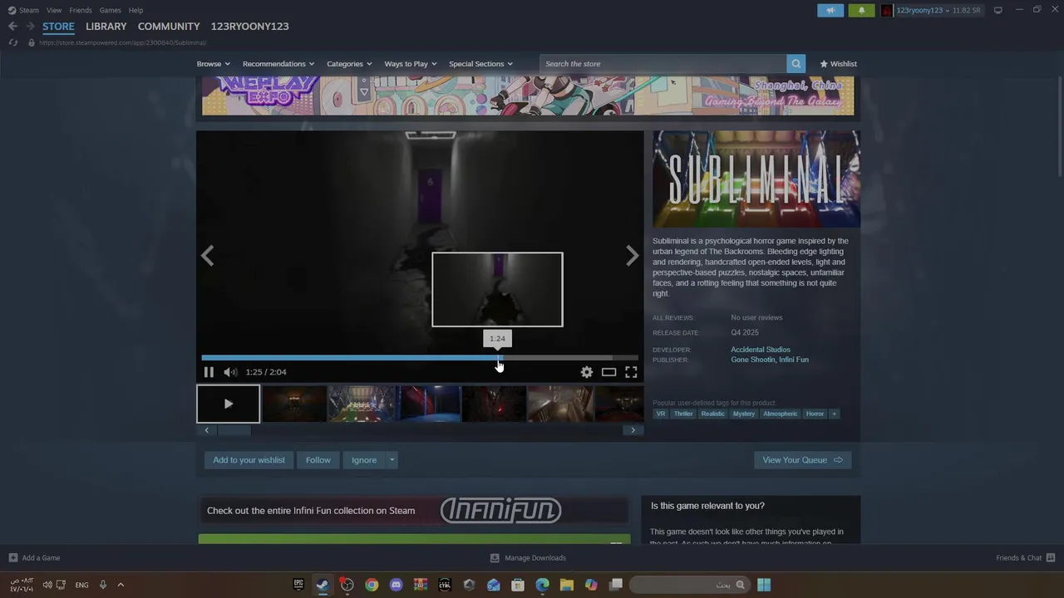Select the video trailer thumbnail
The width and height of the screenshot is (1064, 598).
tap(229, 404)
